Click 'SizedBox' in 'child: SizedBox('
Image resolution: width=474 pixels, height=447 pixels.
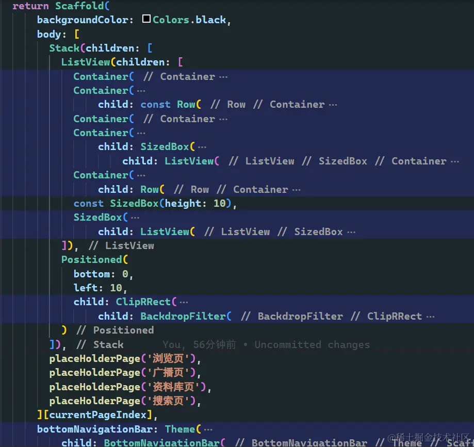(x=165, y=147)
